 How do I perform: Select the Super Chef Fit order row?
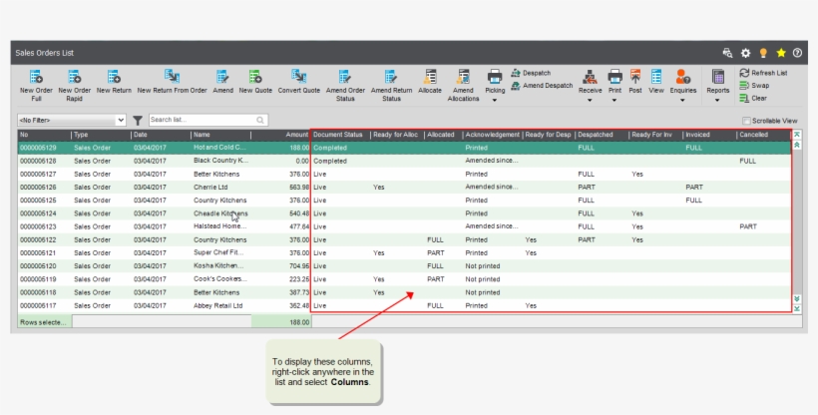click(x=404, y=252)
